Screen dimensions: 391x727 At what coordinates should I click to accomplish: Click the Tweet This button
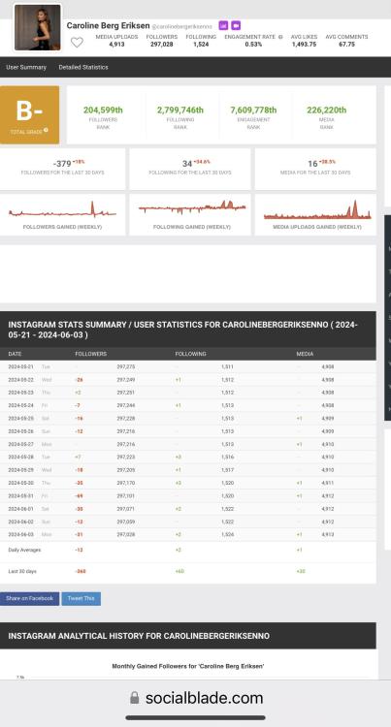[x=81, y=599]
